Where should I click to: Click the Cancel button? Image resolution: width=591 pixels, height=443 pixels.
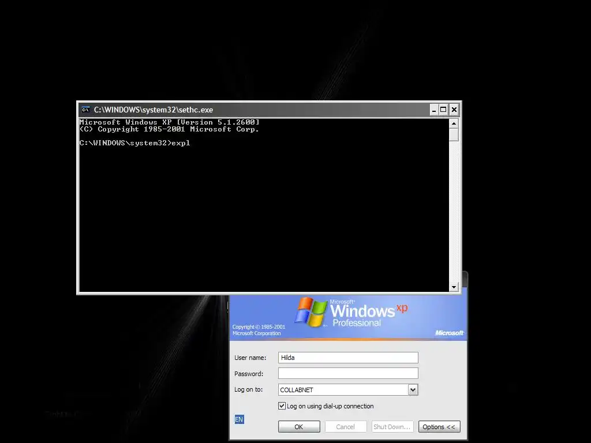pyautogui.click(x=345, y=427)
